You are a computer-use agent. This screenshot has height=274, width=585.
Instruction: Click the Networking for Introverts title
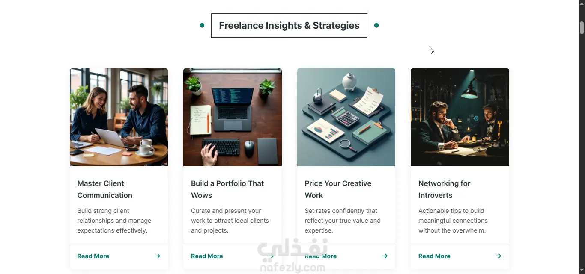click(x=444, y=189)
